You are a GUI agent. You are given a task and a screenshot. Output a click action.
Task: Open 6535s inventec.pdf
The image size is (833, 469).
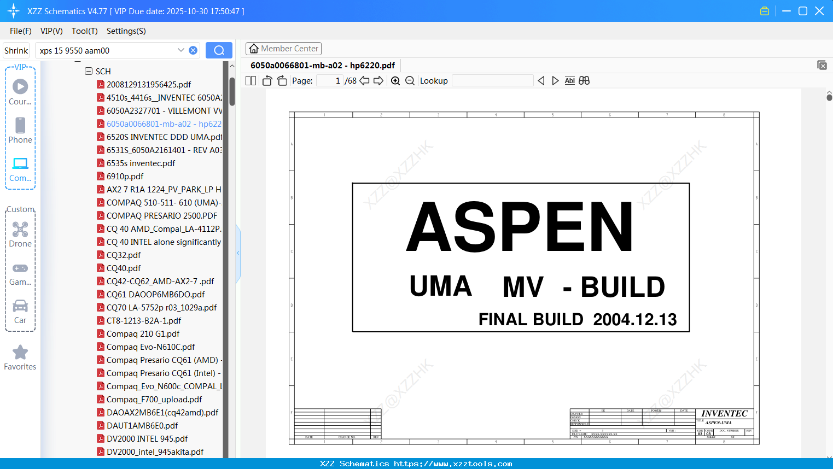141,163
